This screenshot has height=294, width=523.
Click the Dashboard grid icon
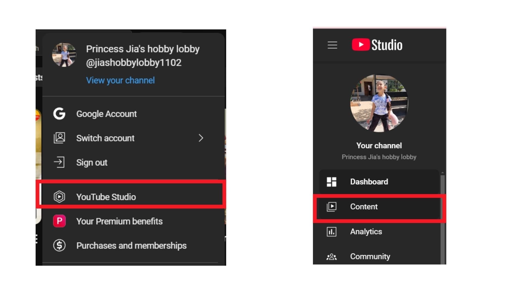pos(332,182)
